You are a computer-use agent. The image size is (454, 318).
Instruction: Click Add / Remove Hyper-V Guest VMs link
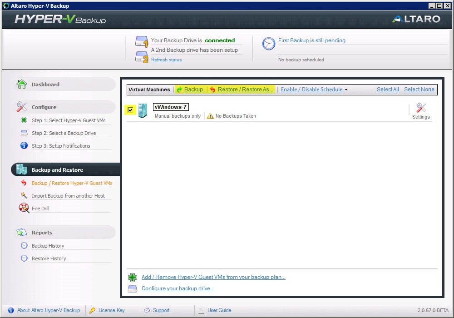click(x=213, y=277)
